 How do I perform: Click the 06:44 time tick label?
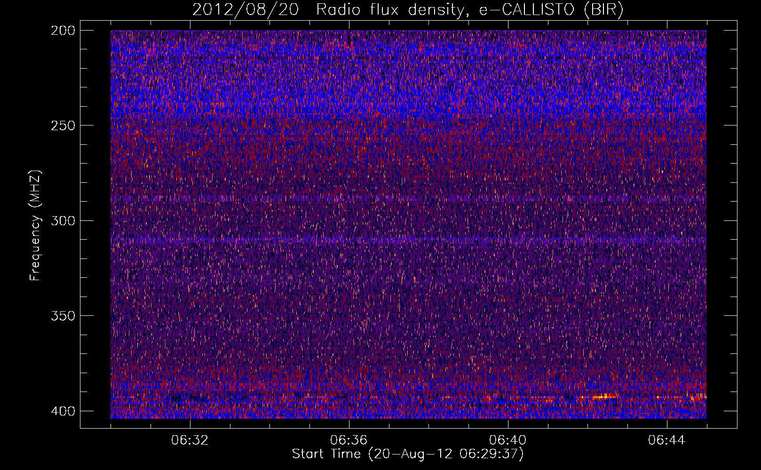point(666,440)
